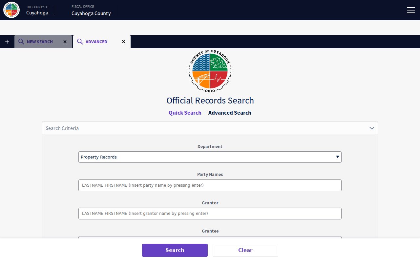Click The County of Cuyahoga header text
The width and height of the screenshot is (420, 262).
pos(37,10)
